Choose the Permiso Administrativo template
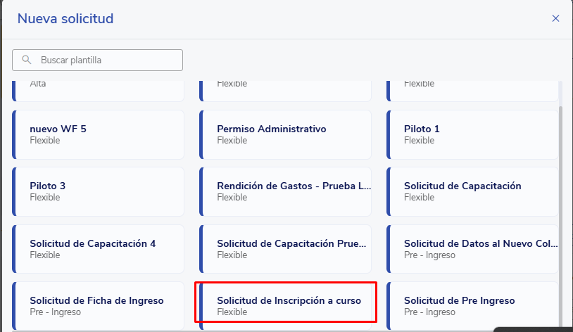Viewport: 573px width, 332px height. pos(285,134)
